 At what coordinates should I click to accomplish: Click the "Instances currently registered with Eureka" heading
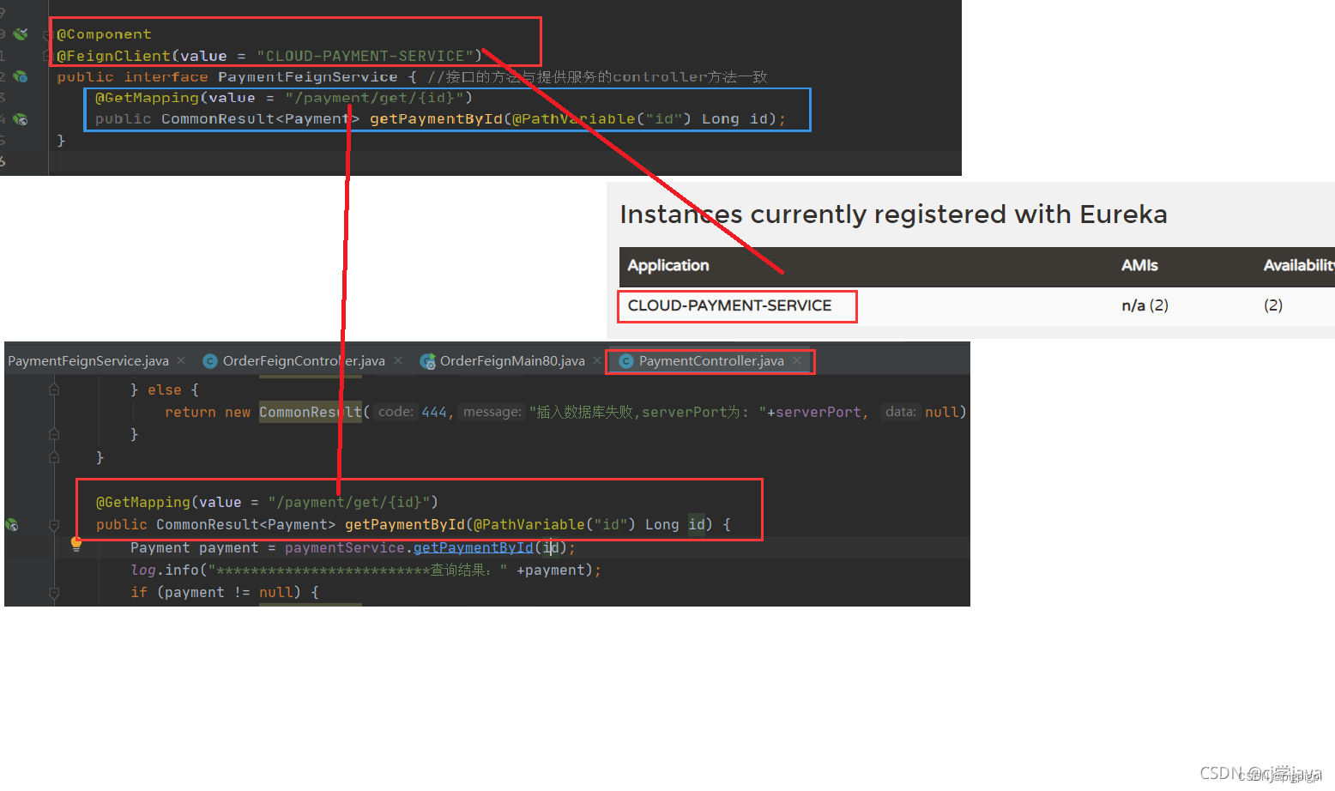click(x=893, y=214)
